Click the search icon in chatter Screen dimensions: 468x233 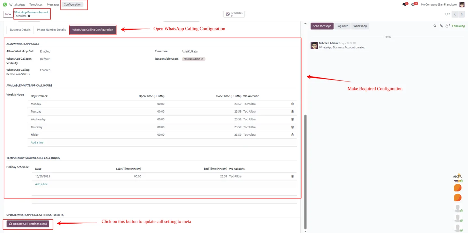point(435,26)
